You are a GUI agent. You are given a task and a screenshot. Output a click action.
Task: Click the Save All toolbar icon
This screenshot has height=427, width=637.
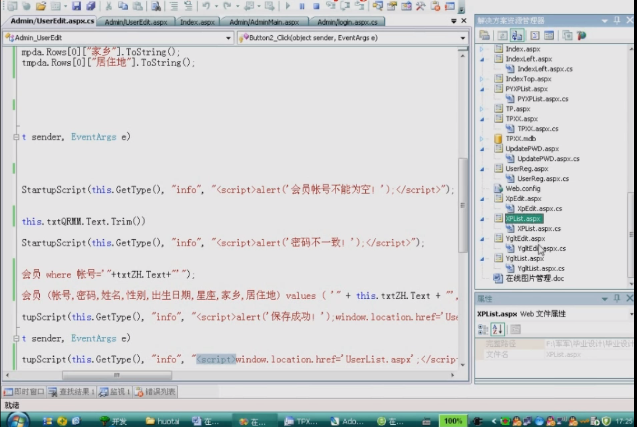[91, 6]
